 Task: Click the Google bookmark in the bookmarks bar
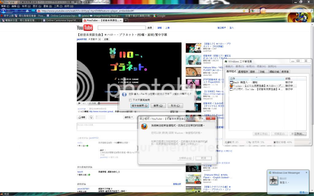coord(159,16)
